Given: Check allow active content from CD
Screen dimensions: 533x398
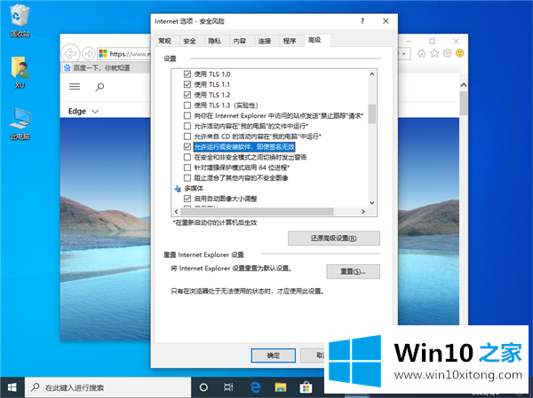Looking at the screenshot, I should click(187, 137).
